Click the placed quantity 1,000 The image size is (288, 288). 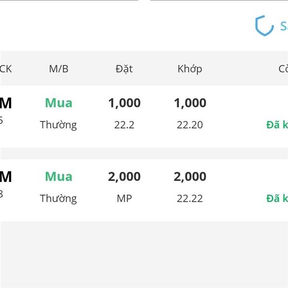[x=124, y=103]
